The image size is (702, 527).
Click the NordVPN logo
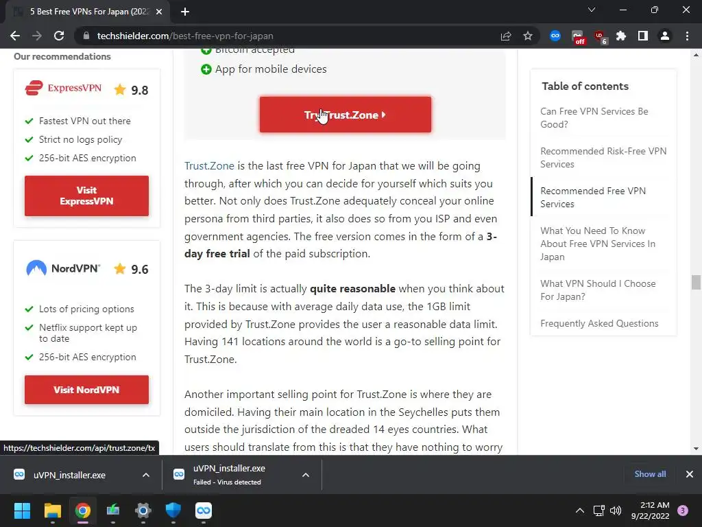(x=63, y=268)
